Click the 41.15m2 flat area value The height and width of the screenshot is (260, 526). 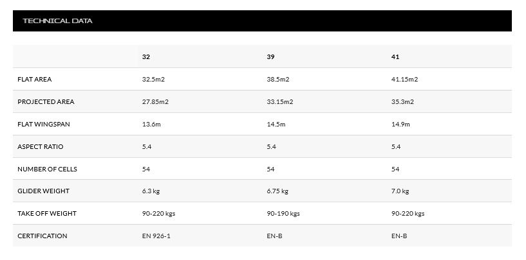(x=404, y=80)
